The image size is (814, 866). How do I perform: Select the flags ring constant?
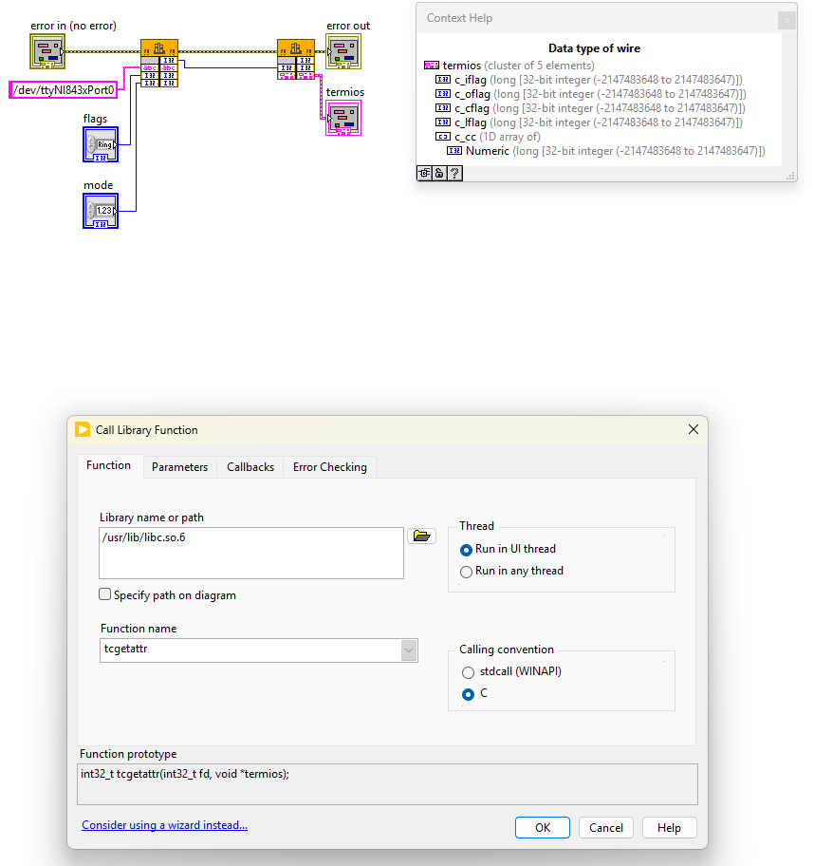(100, 144)
